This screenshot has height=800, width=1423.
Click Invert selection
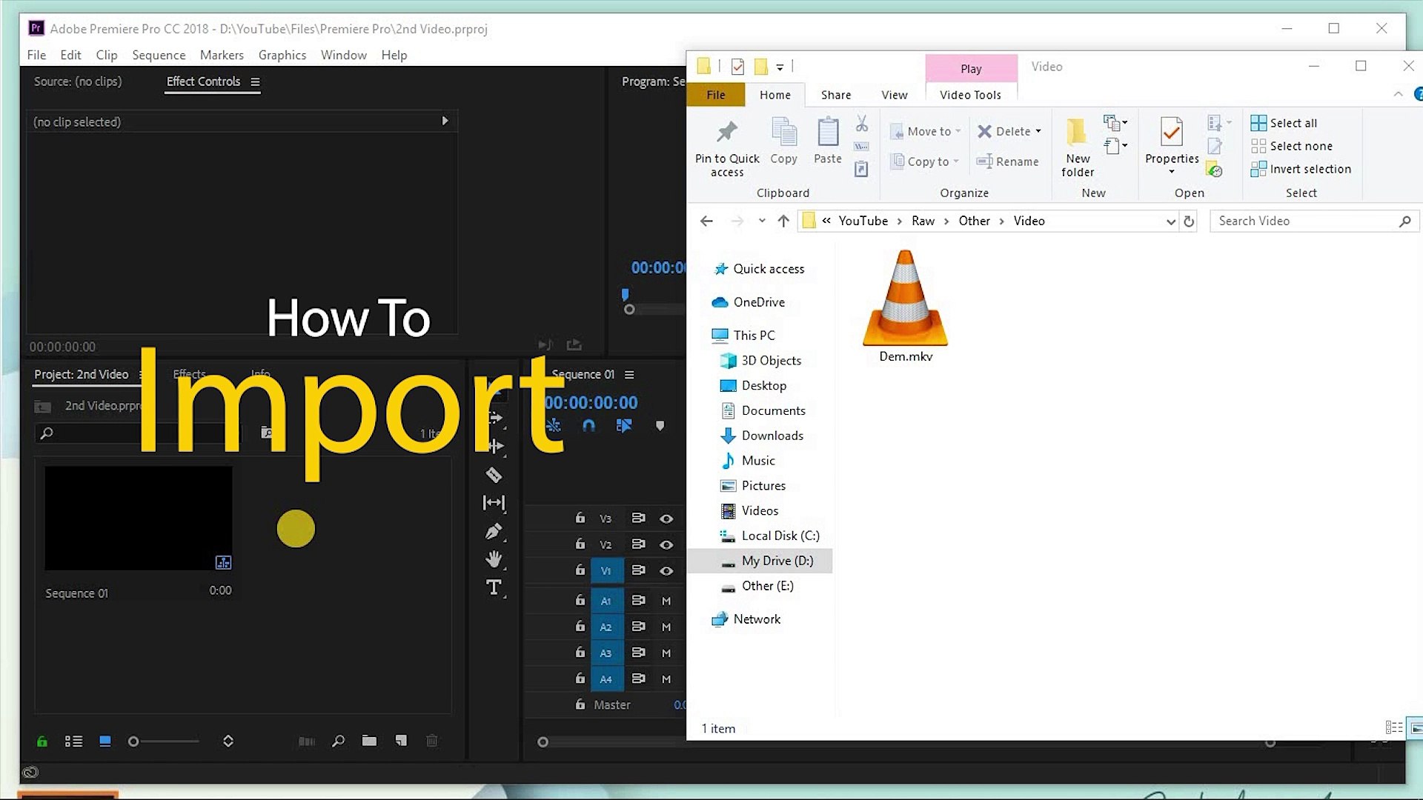(1301, 169)
